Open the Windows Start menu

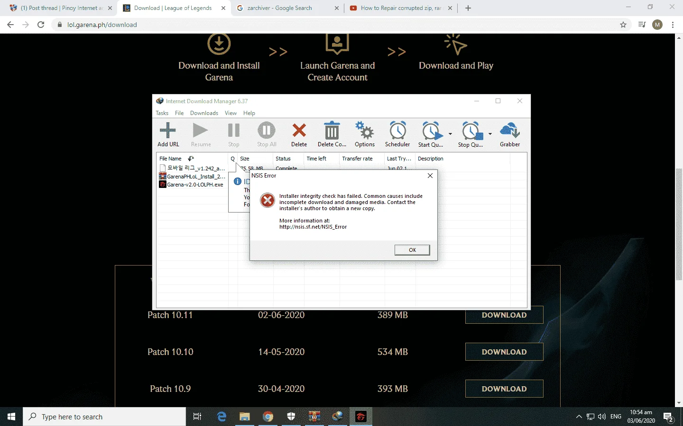coord(11,417)
